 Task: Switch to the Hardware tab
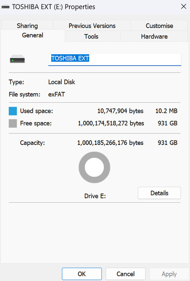click(154, 37)
